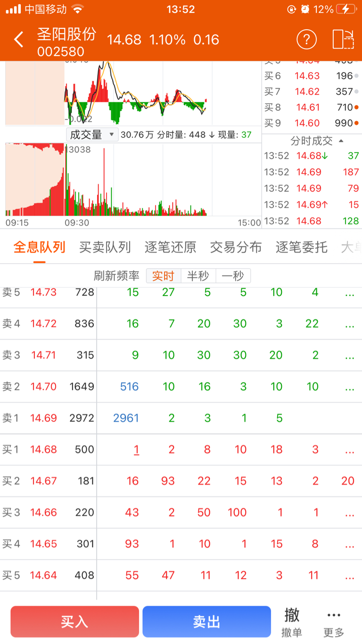
Task: Tap the battery icon in status bar
Action: pos(346,9)
